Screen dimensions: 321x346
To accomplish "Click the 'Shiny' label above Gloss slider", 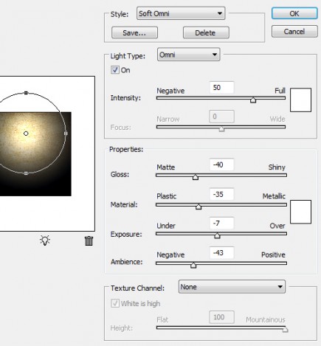I will coord(277,167).
